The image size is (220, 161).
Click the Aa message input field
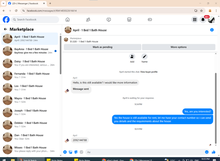pyautogui.click(x=144, y=152)
